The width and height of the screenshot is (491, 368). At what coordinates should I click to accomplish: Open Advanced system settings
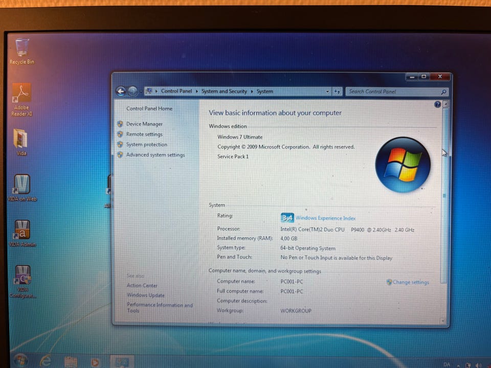tap(155, 155)
